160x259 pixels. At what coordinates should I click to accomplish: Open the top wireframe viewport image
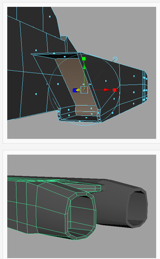coord(82,73)
